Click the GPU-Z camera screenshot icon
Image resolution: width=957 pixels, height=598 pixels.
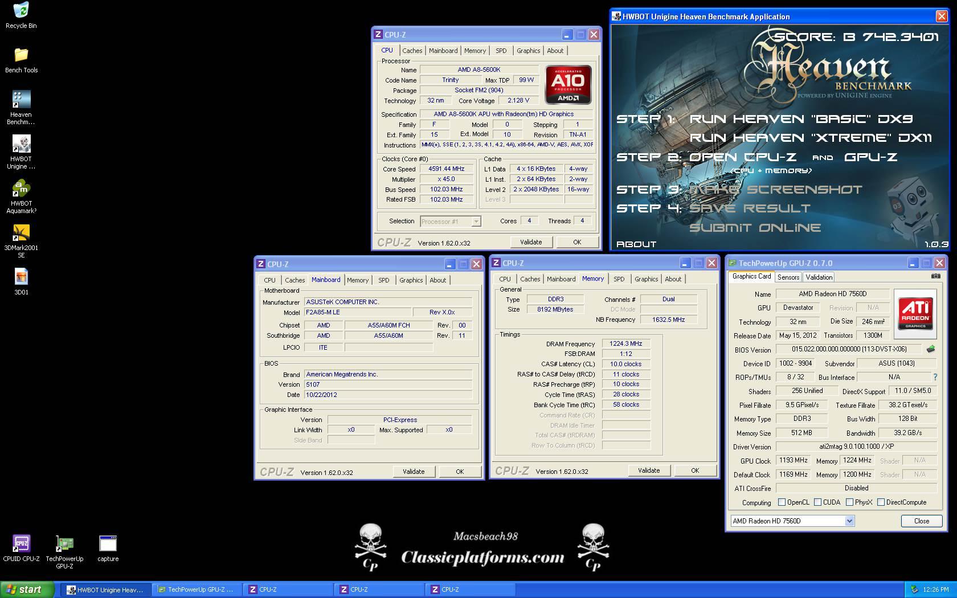[936, 276]
